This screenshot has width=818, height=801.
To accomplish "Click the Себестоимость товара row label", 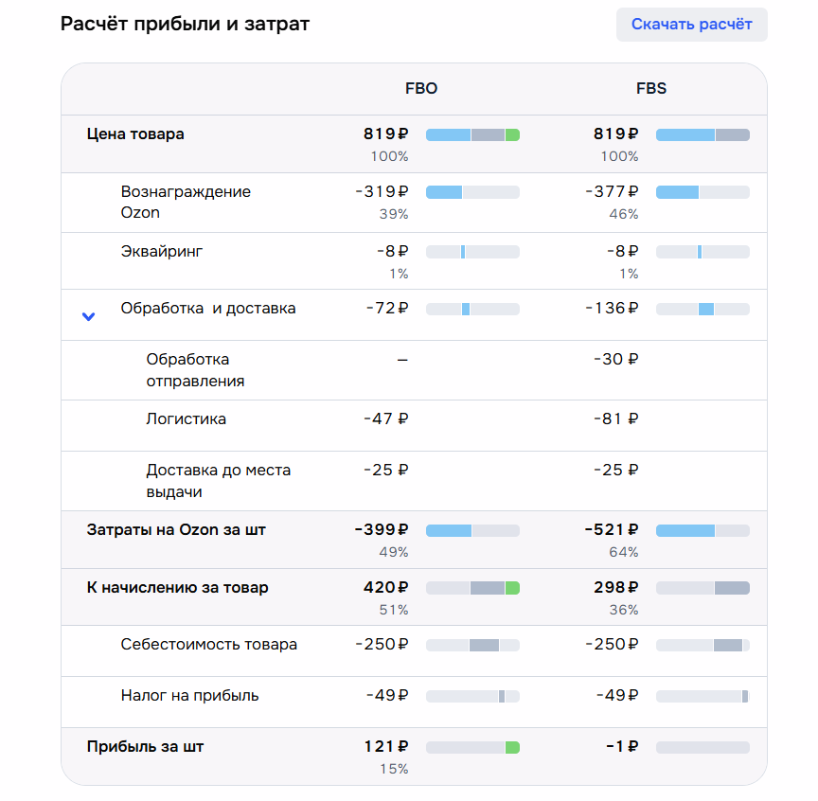I will pos(209,645).
